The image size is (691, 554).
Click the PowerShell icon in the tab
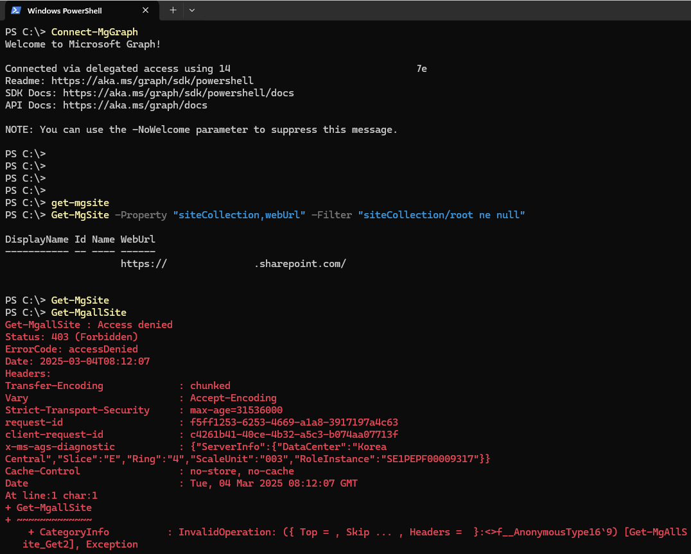(16, 10)
